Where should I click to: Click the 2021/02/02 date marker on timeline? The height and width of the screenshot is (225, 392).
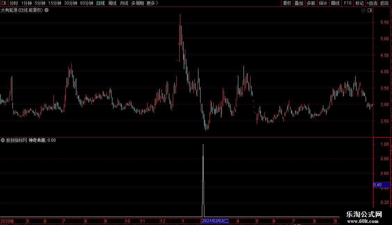point(215,221)
